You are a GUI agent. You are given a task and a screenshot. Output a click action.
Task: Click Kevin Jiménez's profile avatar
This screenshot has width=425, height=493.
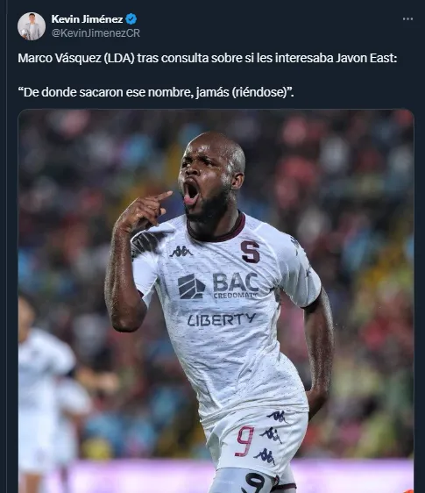[32, 26]
